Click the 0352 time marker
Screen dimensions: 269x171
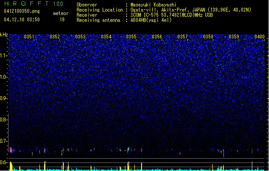coord(55,37)
